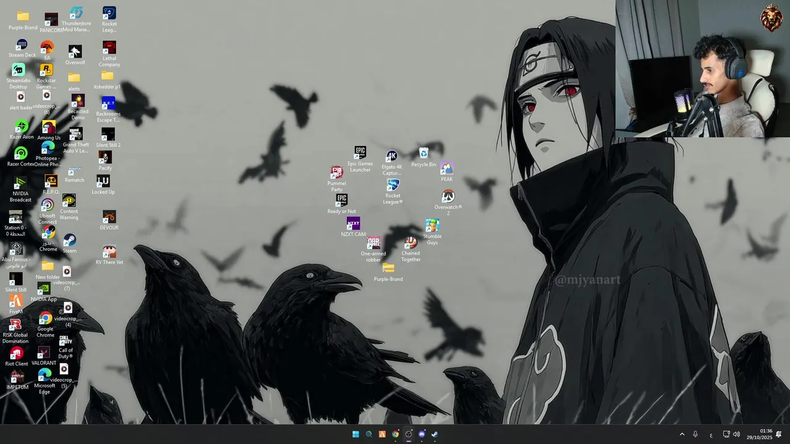This screenshot has height=444, width=790.
Task: Select the Grand Theft Auto V shortcut
Action: click(75, 141)
